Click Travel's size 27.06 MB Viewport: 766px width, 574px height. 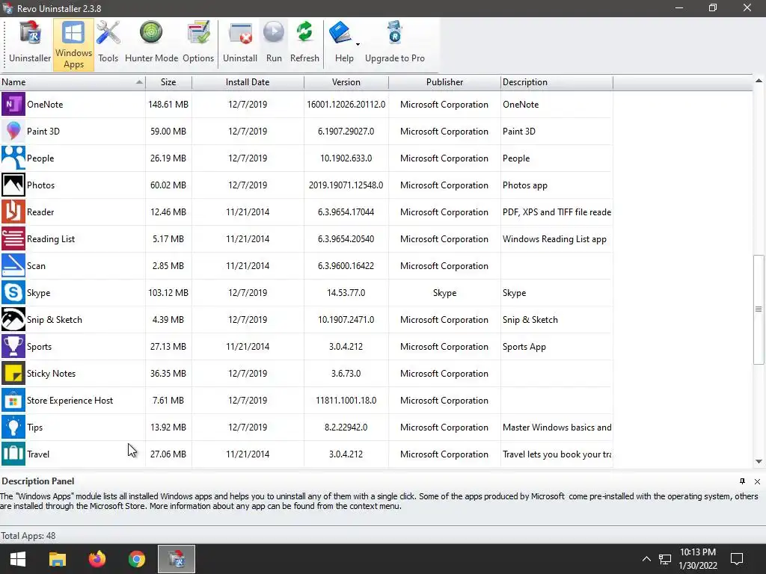tap(168, 454)
